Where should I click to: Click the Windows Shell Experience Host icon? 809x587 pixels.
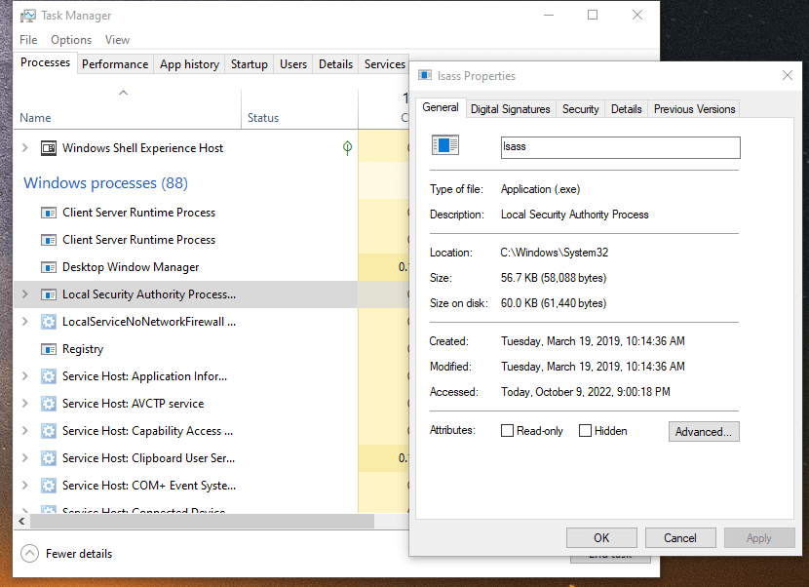pyautogui.click(x=49, y=148)
